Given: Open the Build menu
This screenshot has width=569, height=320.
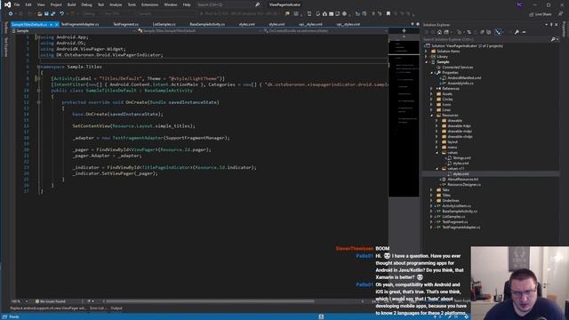Looking at the screenshot, I should click(71, 4).
